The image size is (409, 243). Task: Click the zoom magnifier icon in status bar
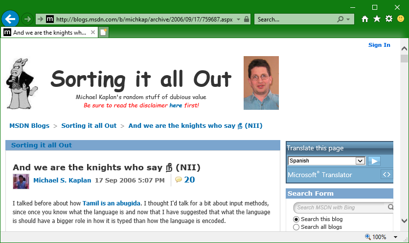coord(368,237)
